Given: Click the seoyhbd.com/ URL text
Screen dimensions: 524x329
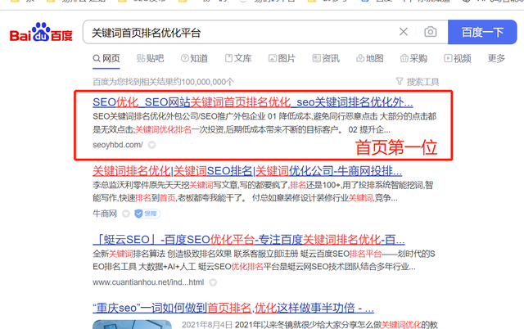Looking at the screenshot, I should [x=118, y=145].
